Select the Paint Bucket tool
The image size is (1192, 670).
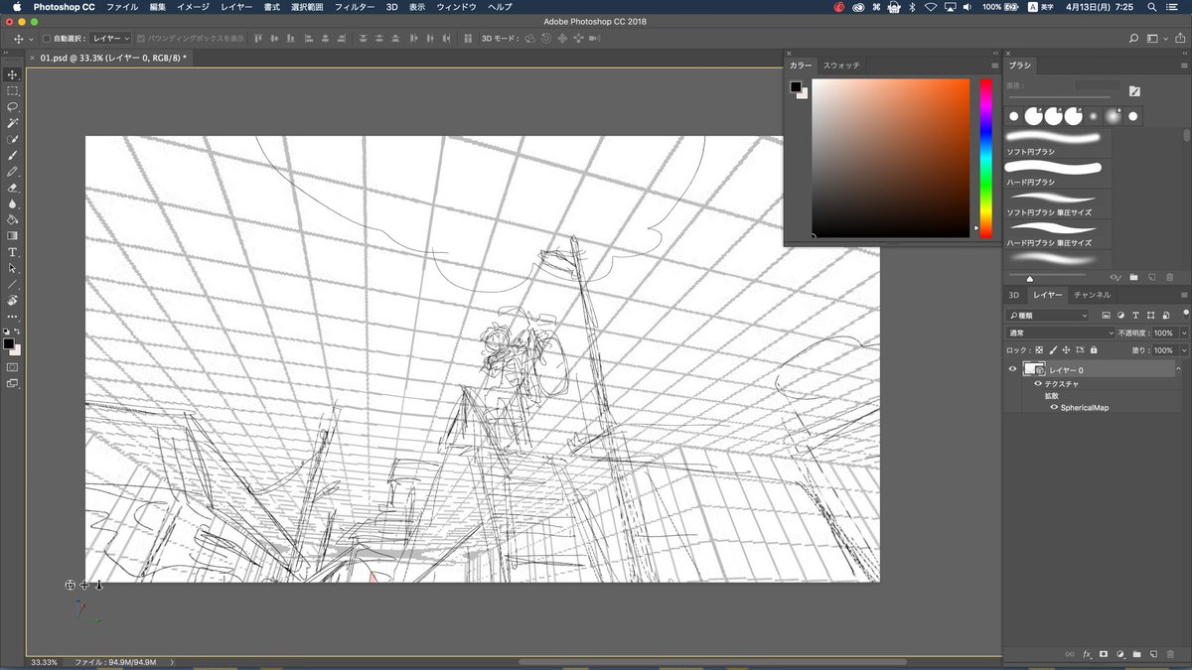[x=13, y=219]
